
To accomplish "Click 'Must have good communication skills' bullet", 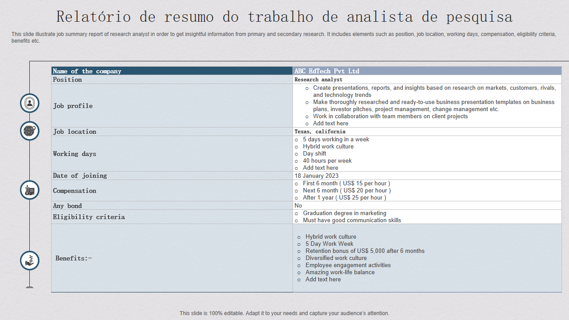I will tap(352, 220).
